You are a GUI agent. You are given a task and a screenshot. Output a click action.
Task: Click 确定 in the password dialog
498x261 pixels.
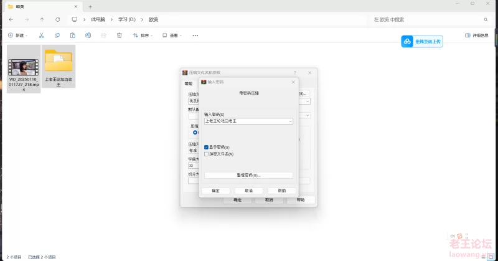[215, 191]
